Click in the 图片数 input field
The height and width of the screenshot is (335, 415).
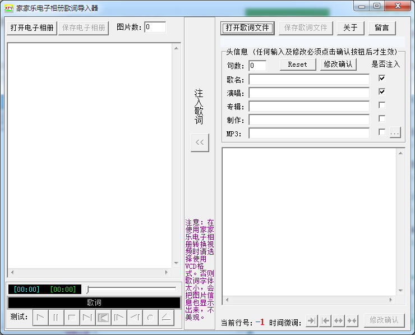[155, 27]
